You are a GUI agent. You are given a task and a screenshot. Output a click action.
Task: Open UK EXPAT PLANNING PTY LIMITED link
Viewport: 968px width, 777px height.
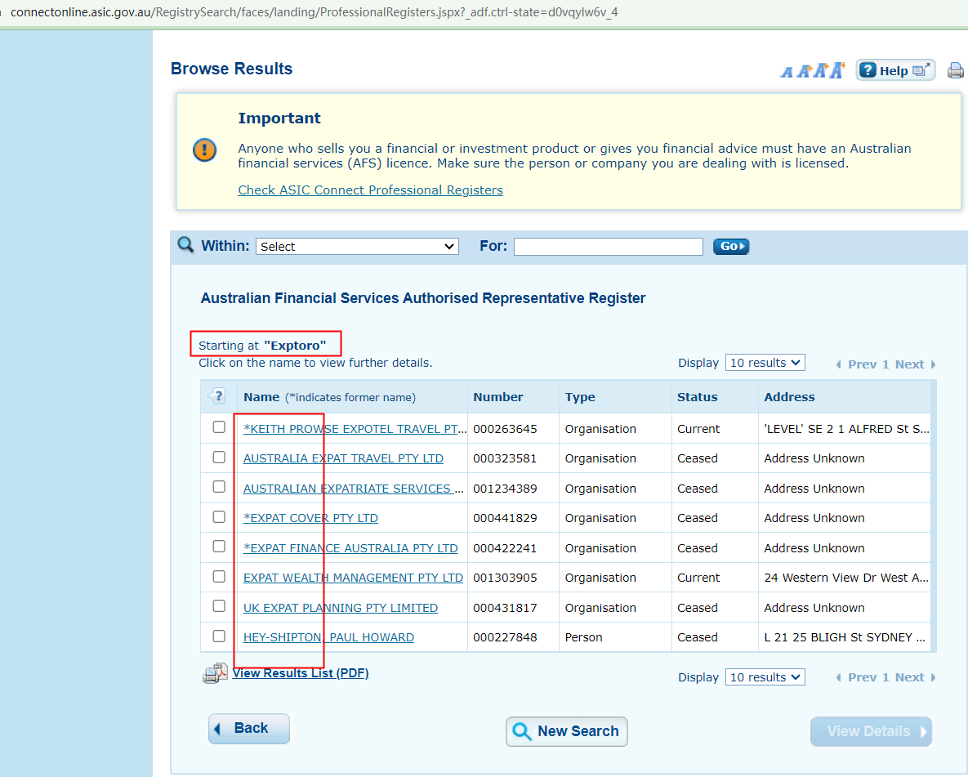tap(340, 608)
